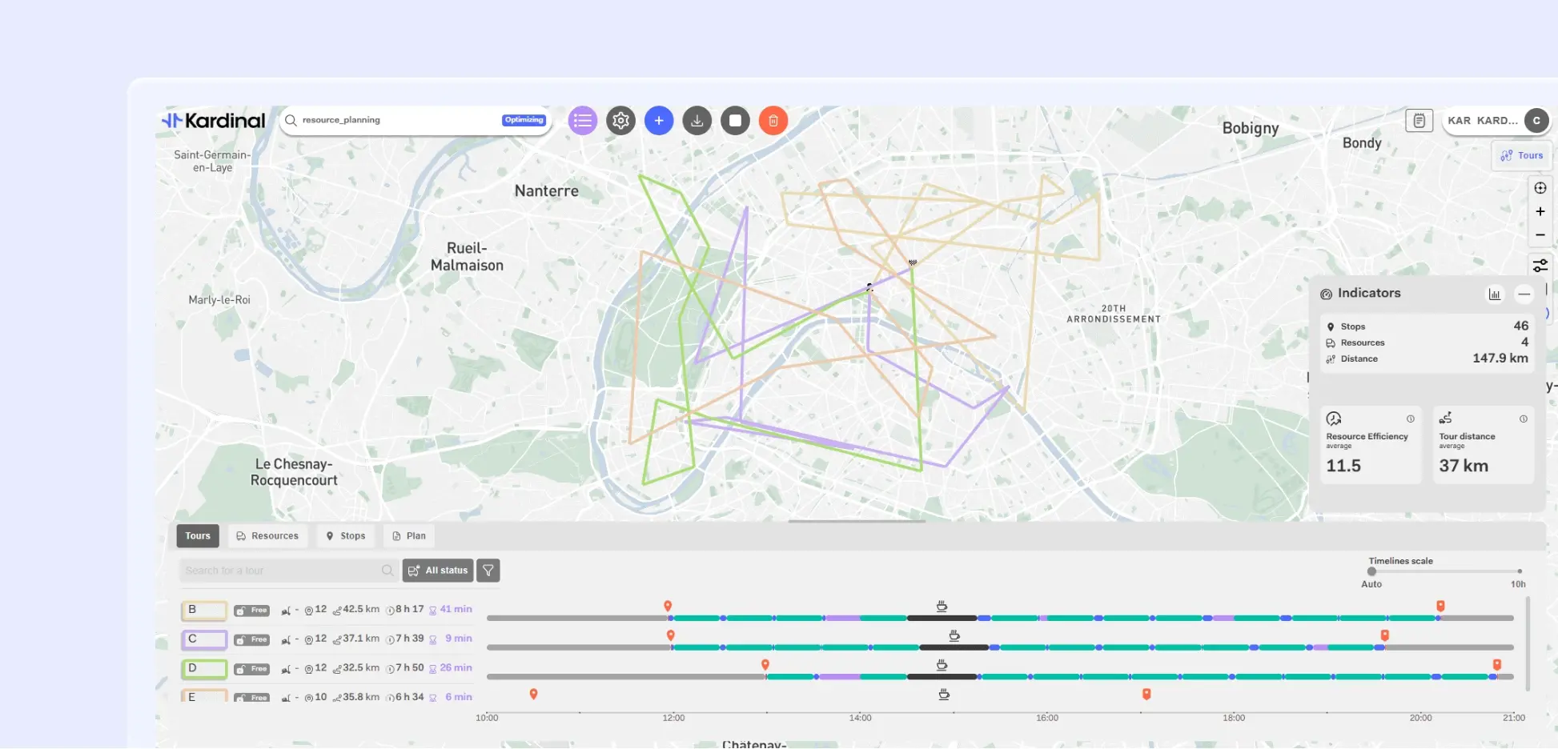Click Tour distance info icon

pyautogui.click(x=1524, y=419)
